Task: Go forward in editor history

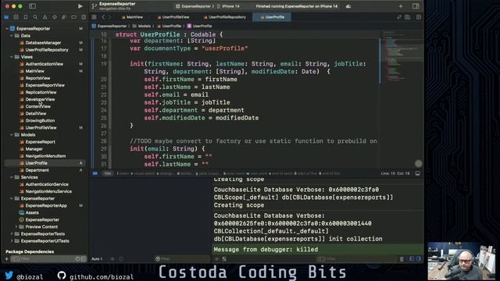Action: [x=109, y=17]
